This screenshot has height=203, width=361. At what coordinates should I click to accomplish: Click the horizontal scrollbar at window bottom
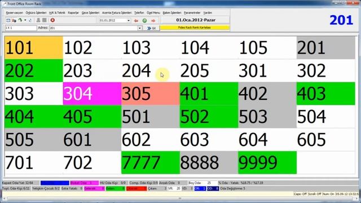click(x=179, y=198)
